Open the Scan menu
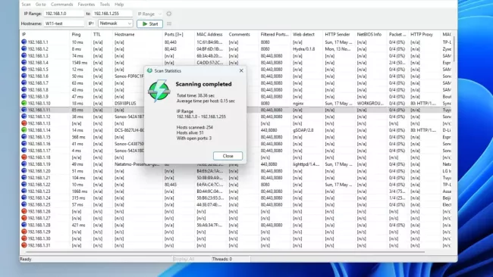 click(26, 5)
